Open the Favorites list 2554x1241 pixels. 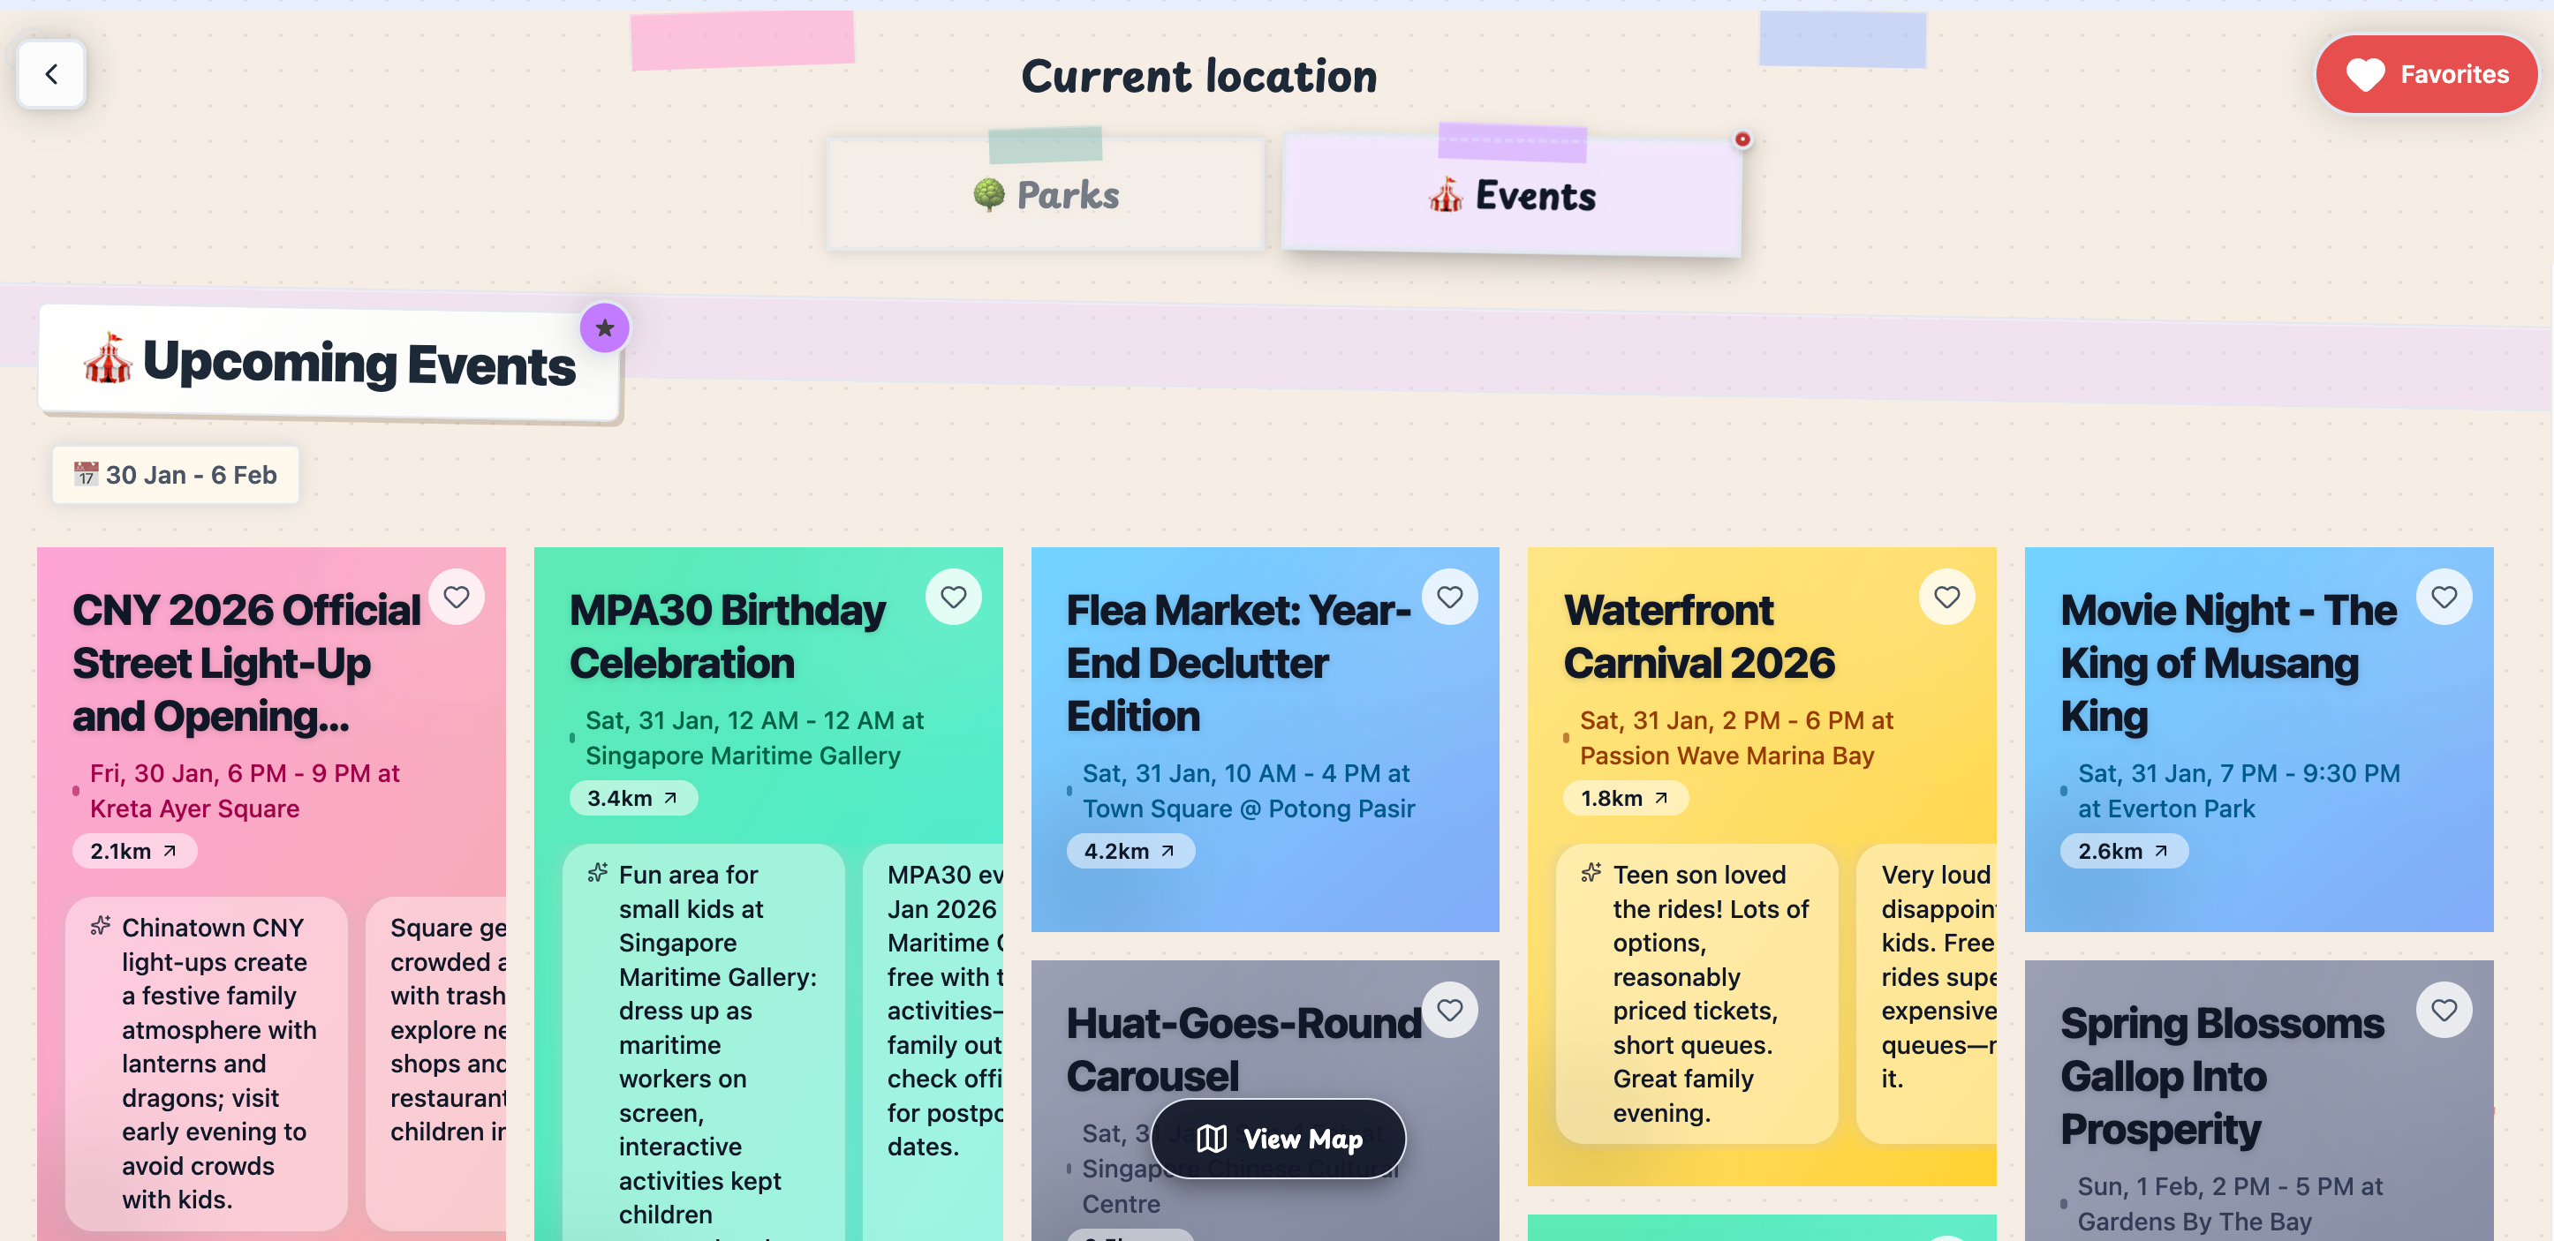pyautogui.click(x=2425, y=74)
